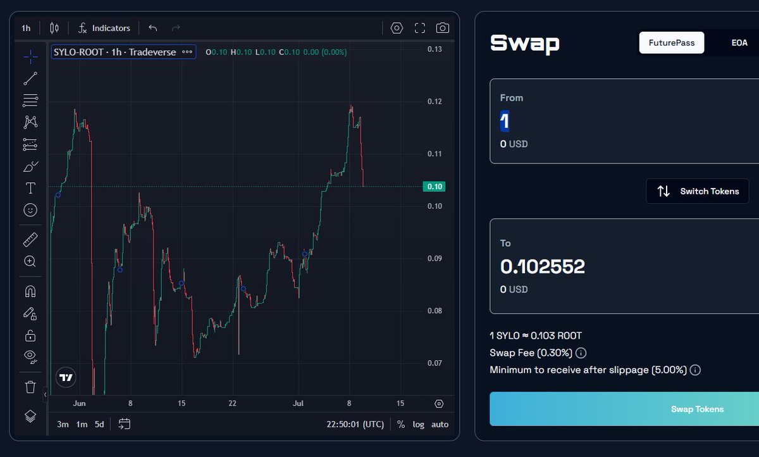Select the To amount 0.102552
This screenshot has width=759, height=457.
(543, 266)
